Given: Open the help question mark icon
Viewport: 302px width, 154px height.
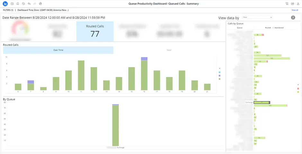Looking at the screenshot, I should click(293, 18).
